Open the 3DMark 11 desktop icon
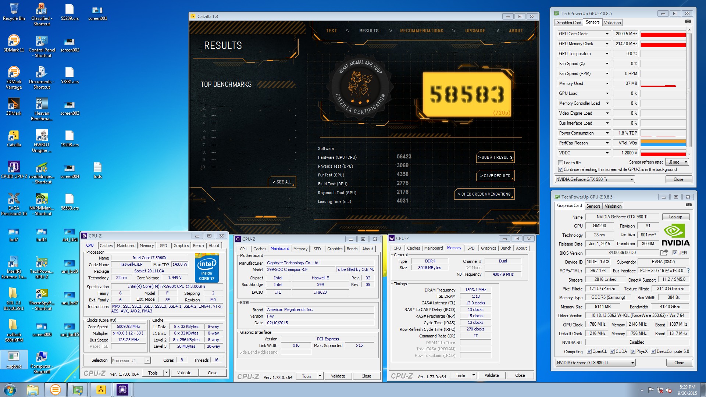Image resolution: width=706 pixels, height=397 pixels. tap(14, 43)
